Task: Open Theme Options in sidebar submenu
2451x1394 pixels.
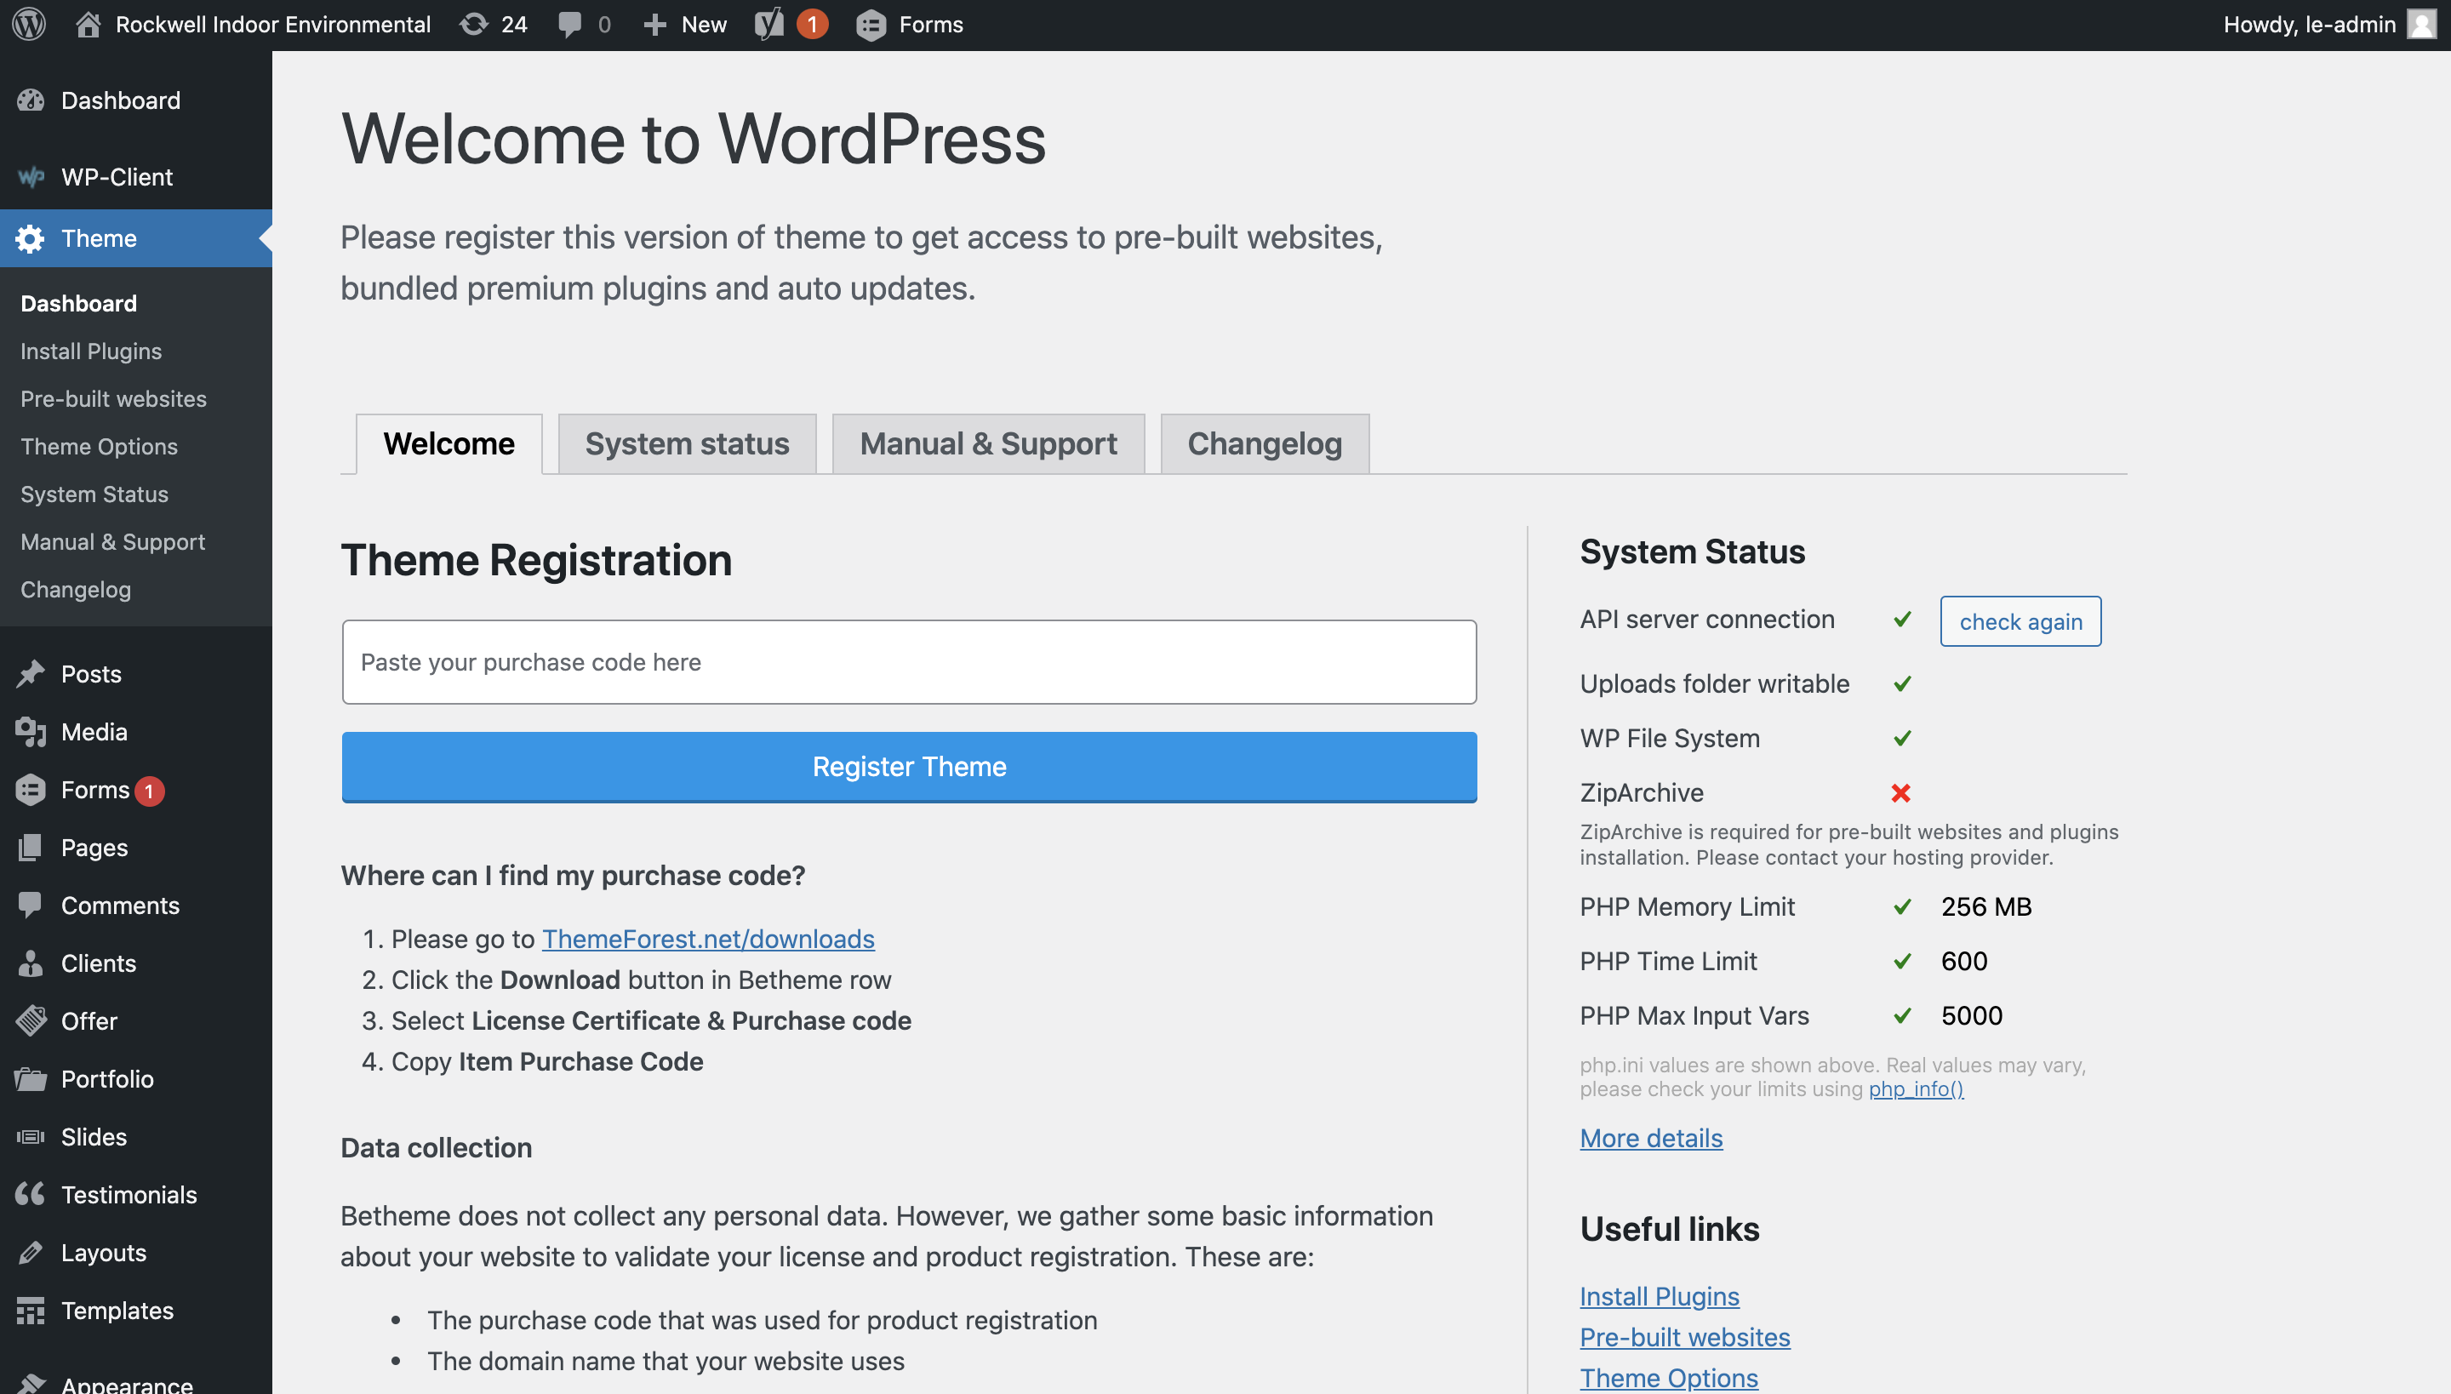Action: coord(99,447)
